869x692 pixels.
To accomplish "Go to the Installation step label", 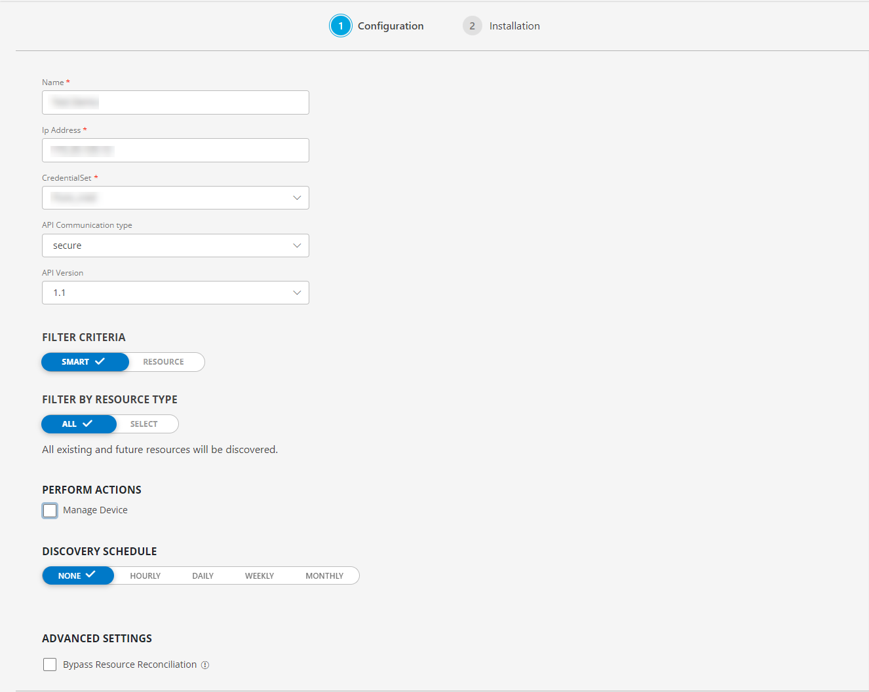I will (x=514, y=26).
